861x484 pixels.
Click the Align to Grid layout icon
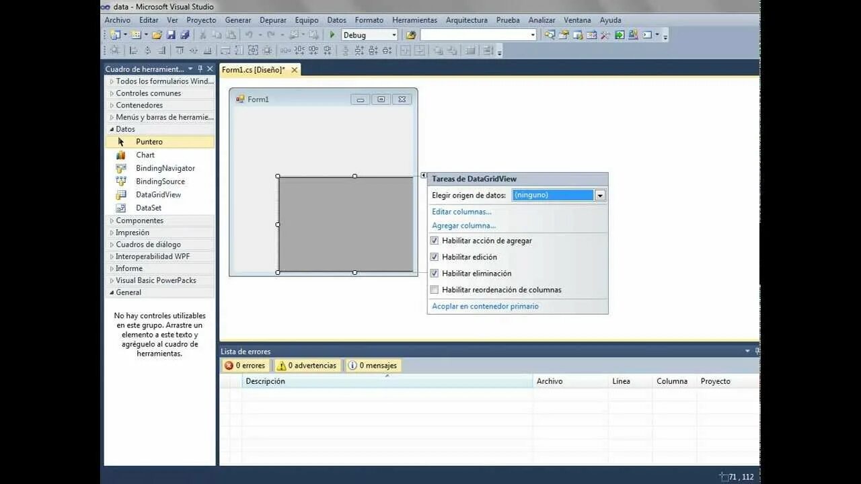[x=115, y=50]
